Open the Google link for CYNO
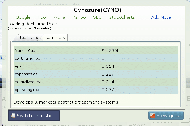Screen dimensions: 190x126 pos(23,17)
